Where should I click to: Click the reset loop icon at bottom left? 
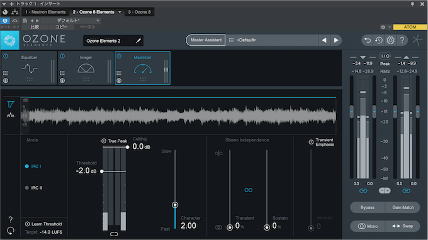(x=10, y=231)
